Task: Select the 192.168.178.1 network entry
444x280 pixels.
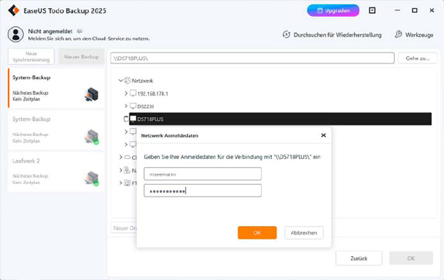Action: 153,94
